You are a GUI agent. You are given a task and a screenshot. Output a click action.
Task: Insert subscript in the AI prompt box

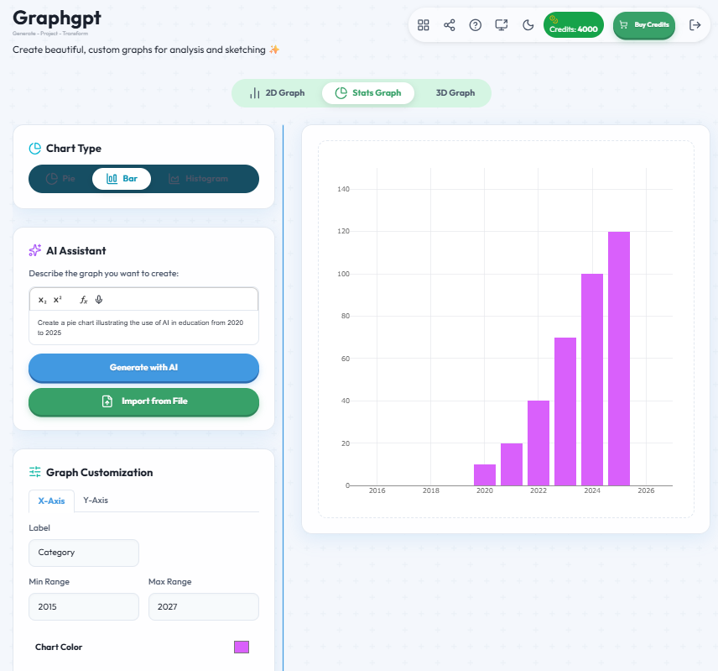coord(40,299)
